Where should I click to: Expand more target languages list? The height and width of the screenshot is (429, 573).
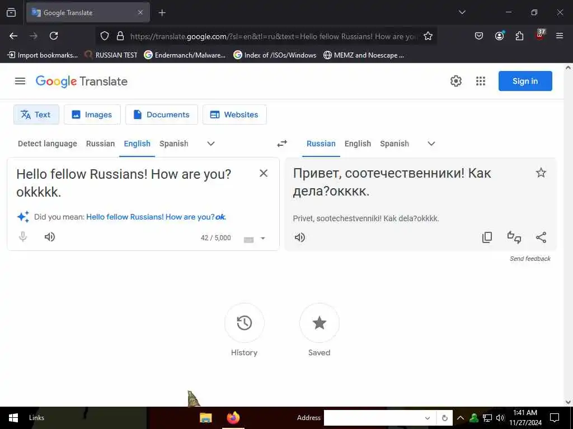click(431, 144)
